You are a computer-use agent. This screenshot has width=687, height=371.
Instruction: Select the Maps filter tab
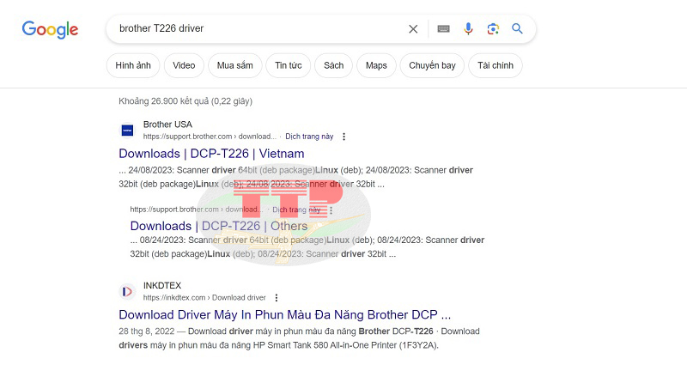pos(376,66)
